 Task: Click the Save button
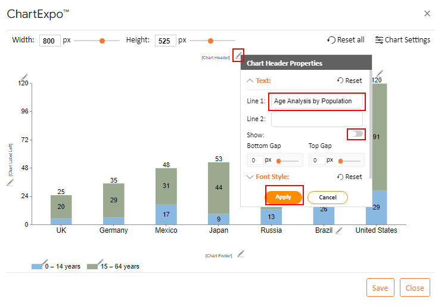coord(380,288)
